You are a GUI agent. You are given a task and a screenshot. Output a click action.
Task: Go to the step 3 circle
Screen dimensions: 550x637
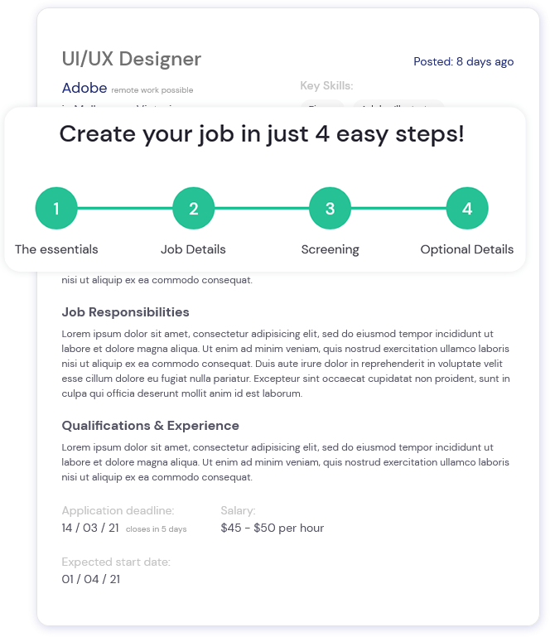tap(330, 209)
